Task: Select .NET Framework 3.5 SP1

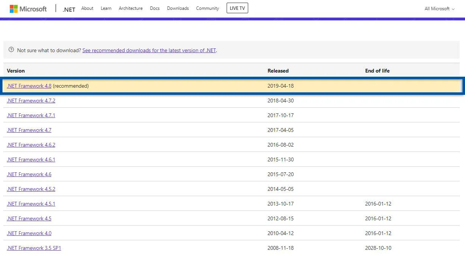Action: (34, 248)
